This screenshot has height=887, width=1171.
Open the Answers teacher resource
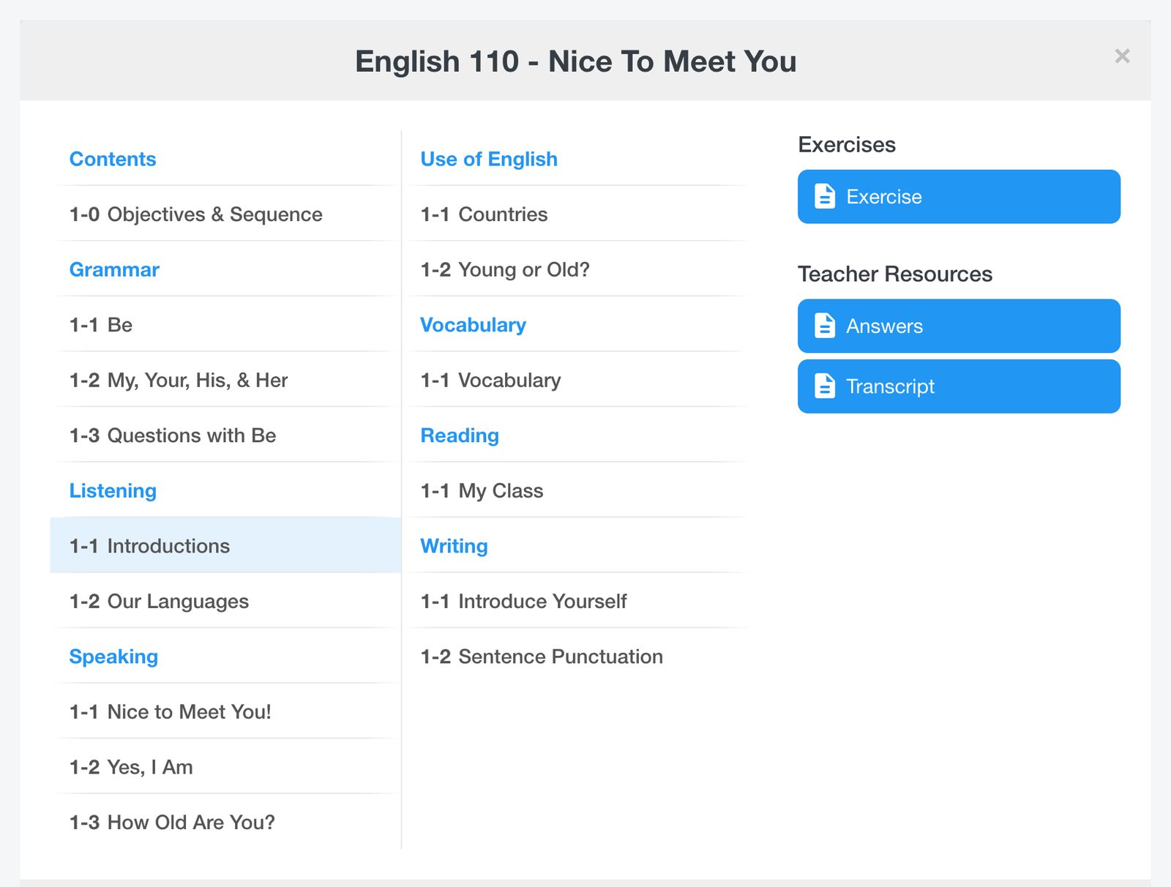(959, 326)
